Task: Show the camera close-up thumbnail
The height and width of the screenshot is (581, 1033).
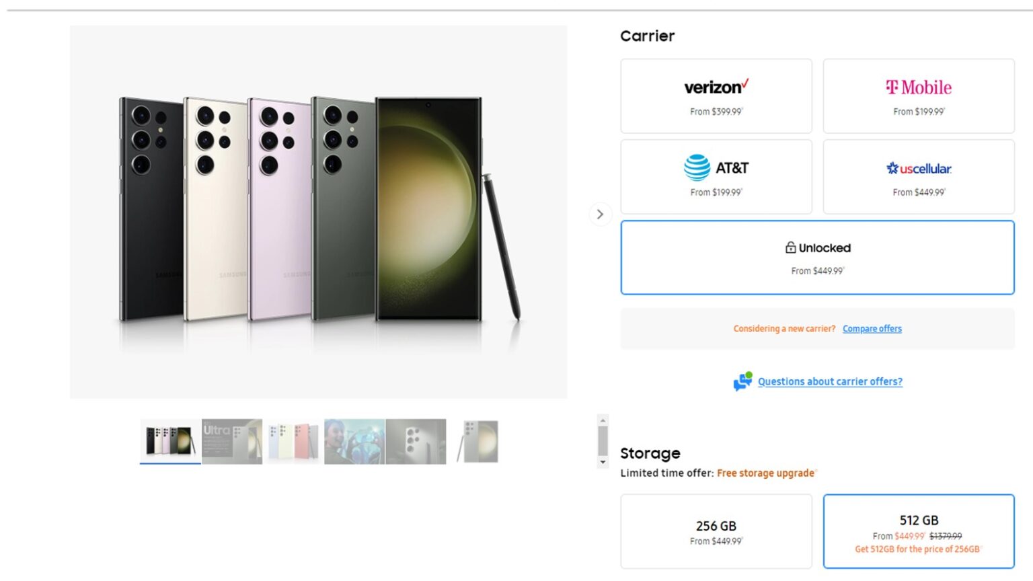Action: [x=416, y=441]
